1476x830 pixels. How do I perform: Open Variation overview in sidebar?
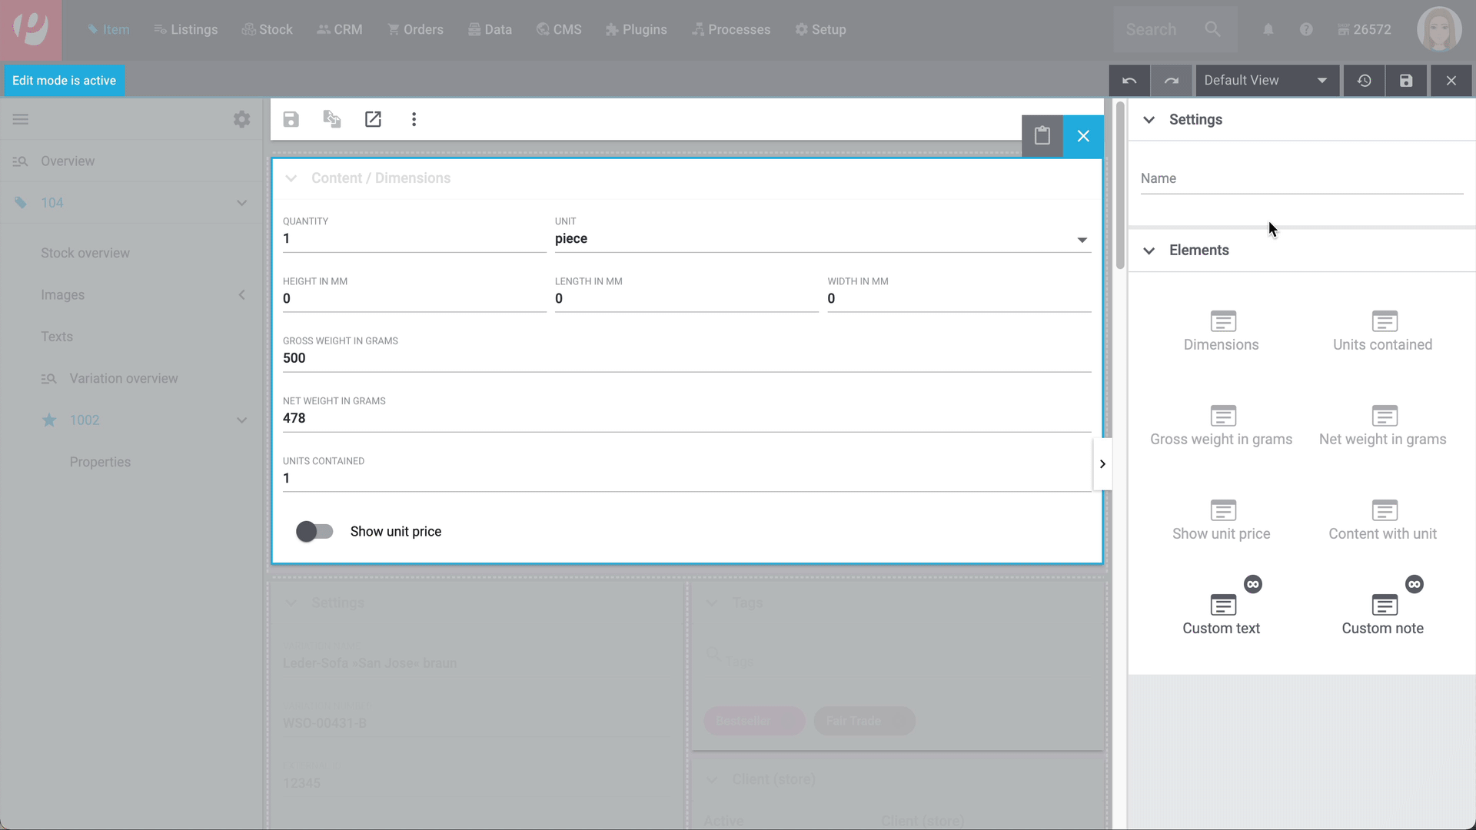123,378
